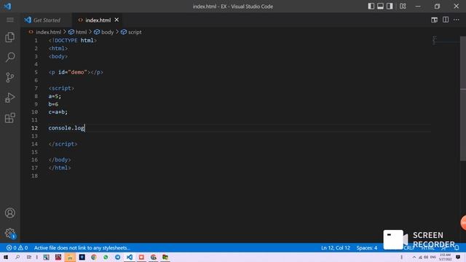Open Windows taskbar search
The image size is (466, 262).
tap(17, 257)
